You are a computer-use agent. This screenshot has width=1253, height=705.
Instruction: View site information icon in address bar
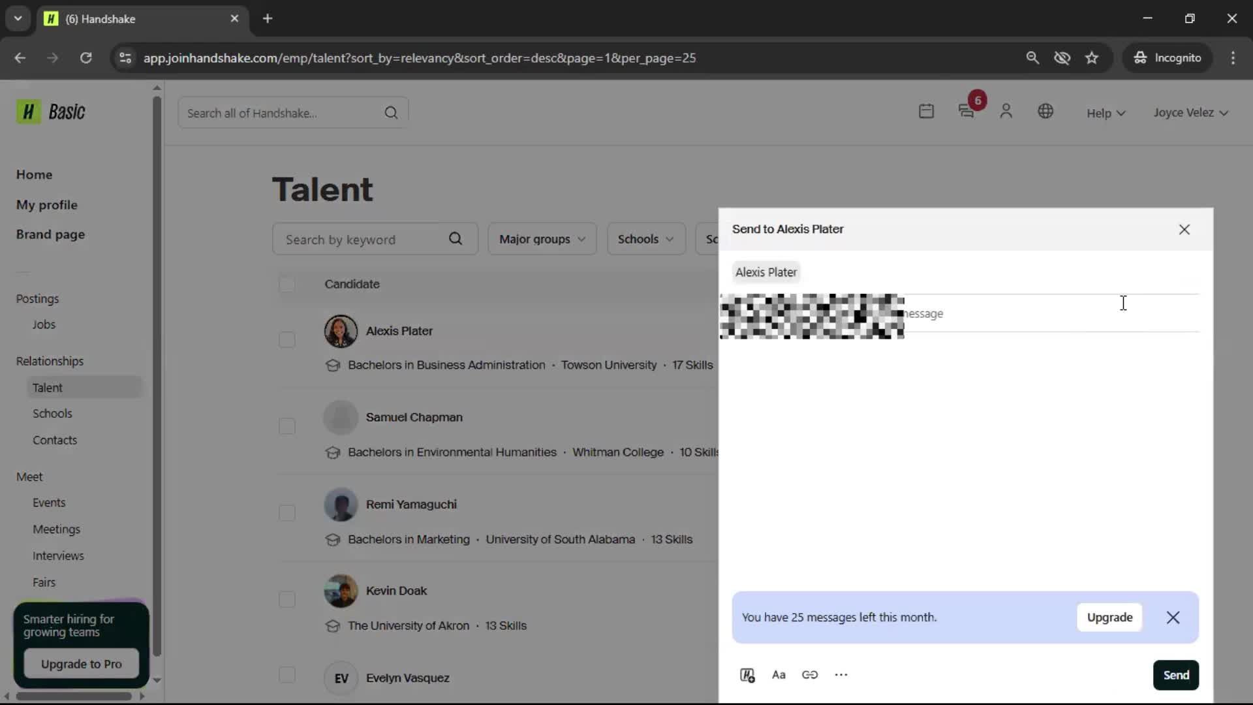pos(125,57)
